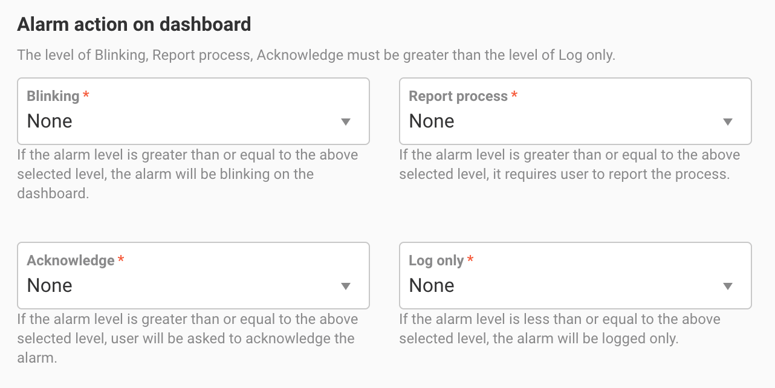Click the Log only dropdown arrow
775x388 pixels.
[728, 286]
